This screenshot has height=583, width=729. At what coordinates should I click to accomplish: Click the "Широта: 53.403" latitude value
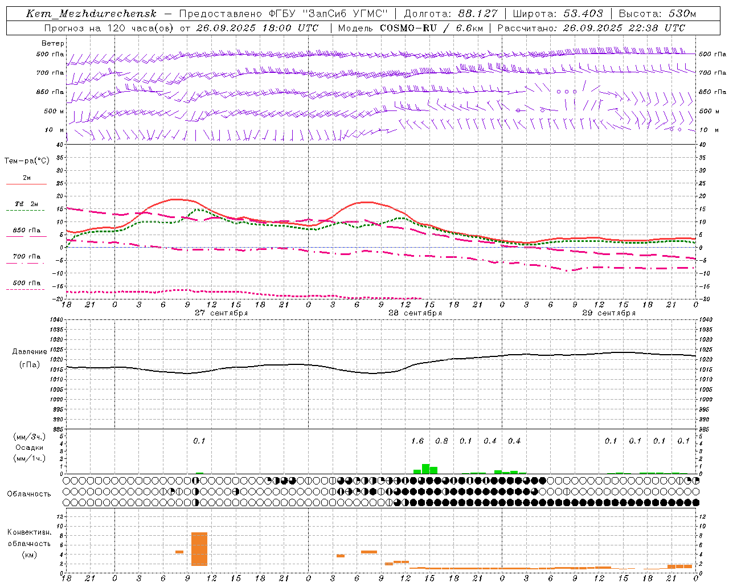click(x=558, y=14)
